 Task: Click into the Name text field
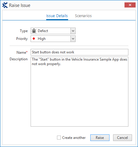point(79,52)
